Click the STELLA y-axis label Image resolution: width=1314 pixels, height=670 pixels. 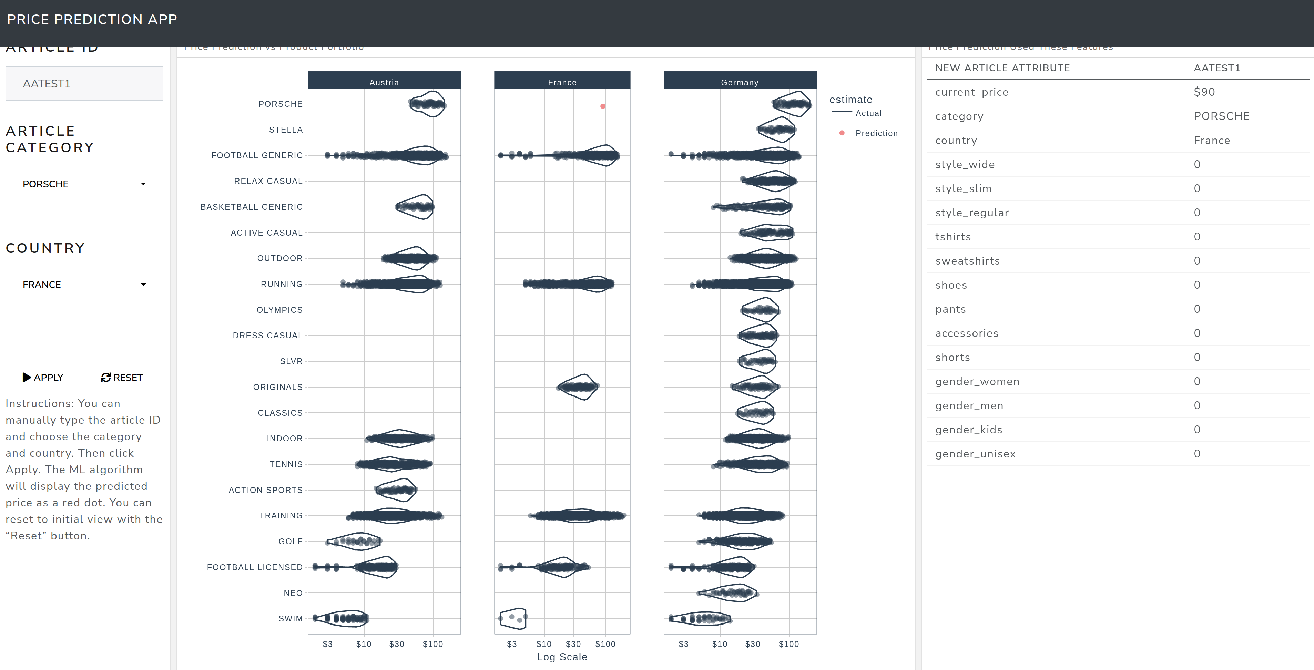point(286,130)
